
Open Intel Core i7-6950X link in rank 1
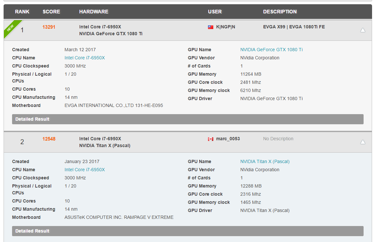pyautogui.click(x=85, y=58)
